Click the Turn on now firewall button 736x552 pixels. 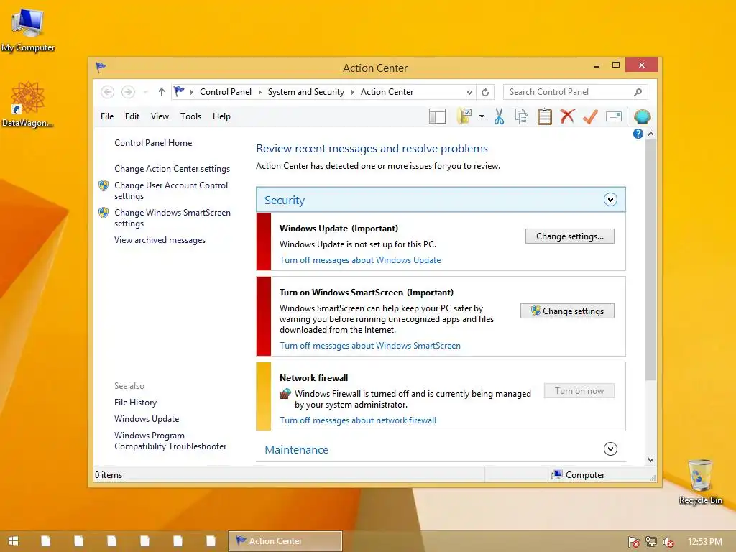click(579, 391)
